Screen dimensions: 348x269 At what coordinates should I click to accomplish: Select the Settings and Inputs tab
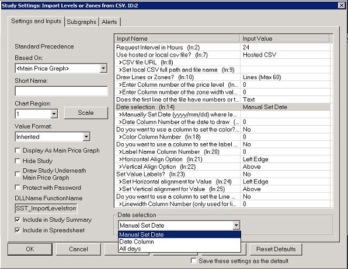(36, 22)
